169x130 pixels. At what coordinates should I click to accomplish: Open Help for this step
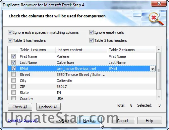[x=150, y=121]
